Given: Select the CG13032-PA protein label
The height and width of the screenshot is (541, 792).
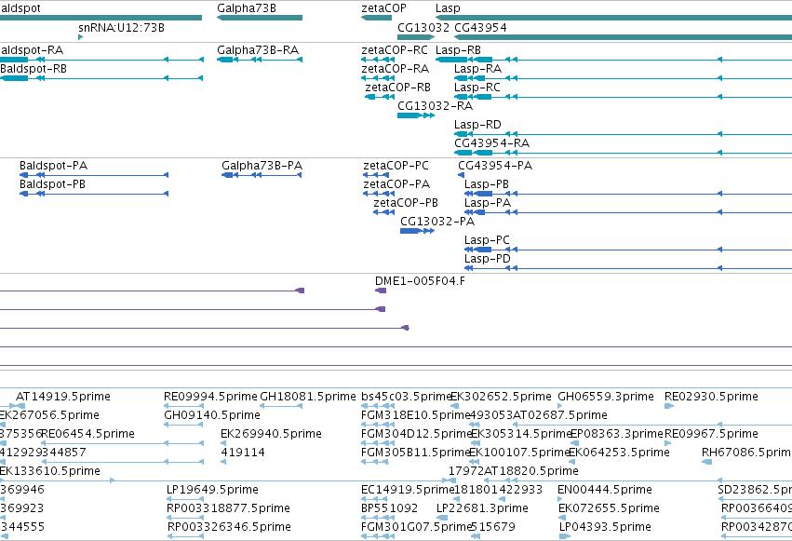Looking at the screenshot, I should [437, 222].
